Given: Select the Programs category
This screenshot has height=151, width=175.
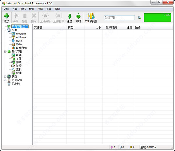Looking at the screenshot, I should (x=21, y=33).
